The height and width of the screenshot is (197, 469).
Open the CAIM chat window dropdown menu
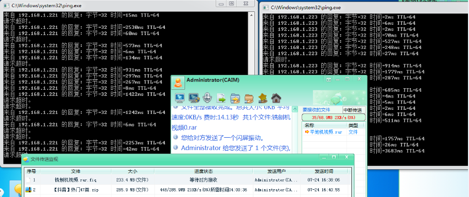[x=329, y=79]
